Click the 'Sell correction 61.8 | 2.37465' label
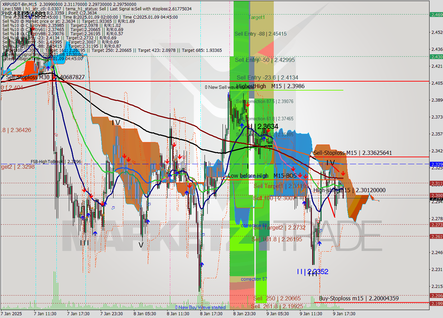The height and width of the screenshot is (318, 443). click(x=265, y=119)
